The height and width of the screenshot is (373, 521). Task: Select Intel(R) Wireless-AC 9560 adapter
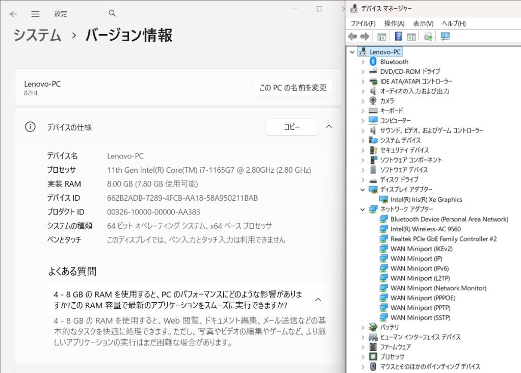pyautogui.click(x=425, y=229)
